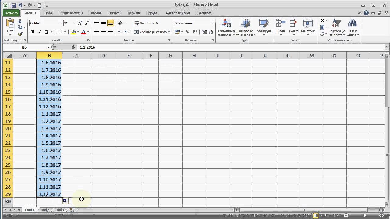Apply percent style format
The height and width of the screenshot is (219, 390).
point(187,32)
